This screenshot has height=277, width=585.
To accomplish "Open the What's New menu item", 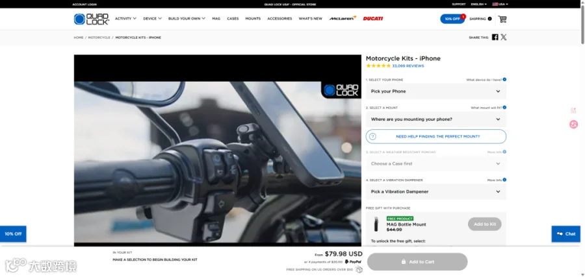I will coord(311,19).
